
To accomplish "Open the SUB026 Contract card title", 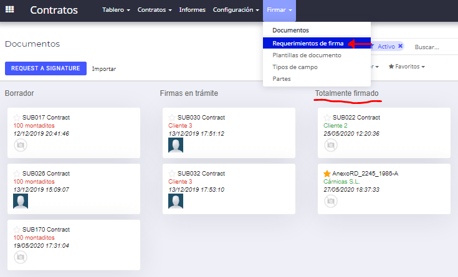I will (46, 174).
